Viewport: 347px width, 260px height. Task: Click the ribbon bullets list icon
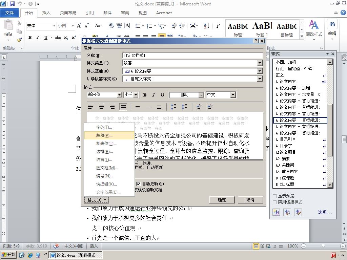[x=138, y=26]
